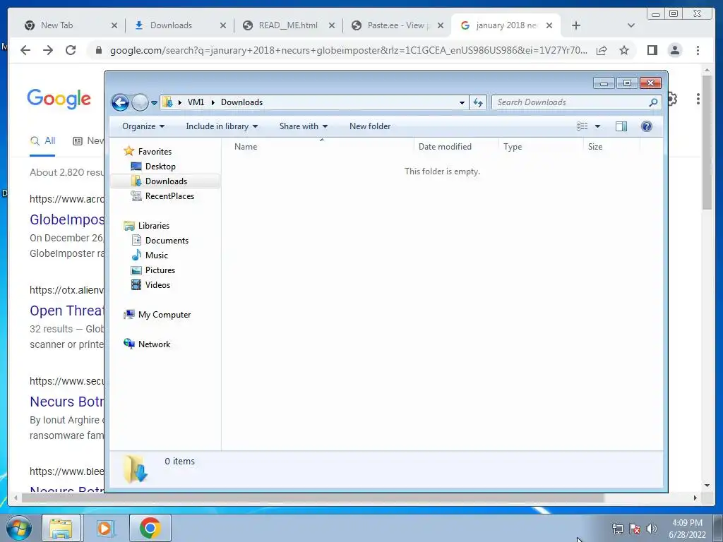This screenshot has height=542, width=723.
Task: Click the magnifier icon in Search Downloads
Action: [653, 102]
